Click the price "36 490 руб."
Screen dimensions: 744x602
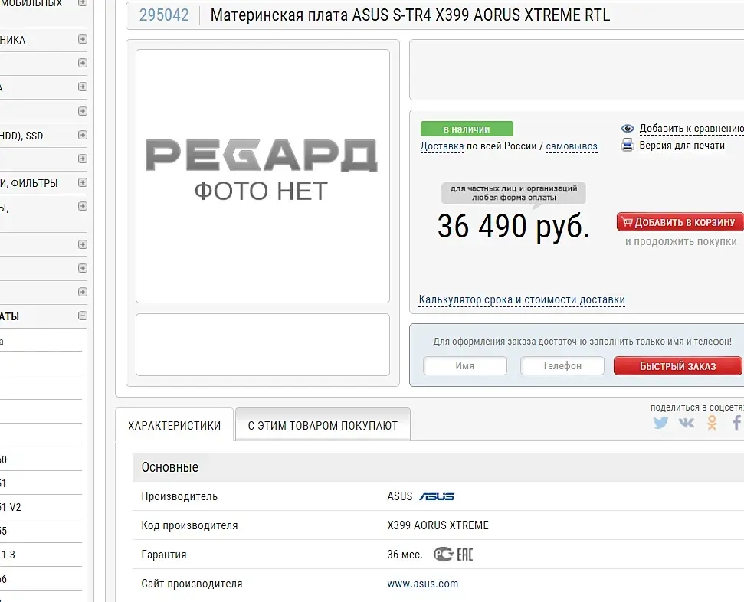click(513, 226)
